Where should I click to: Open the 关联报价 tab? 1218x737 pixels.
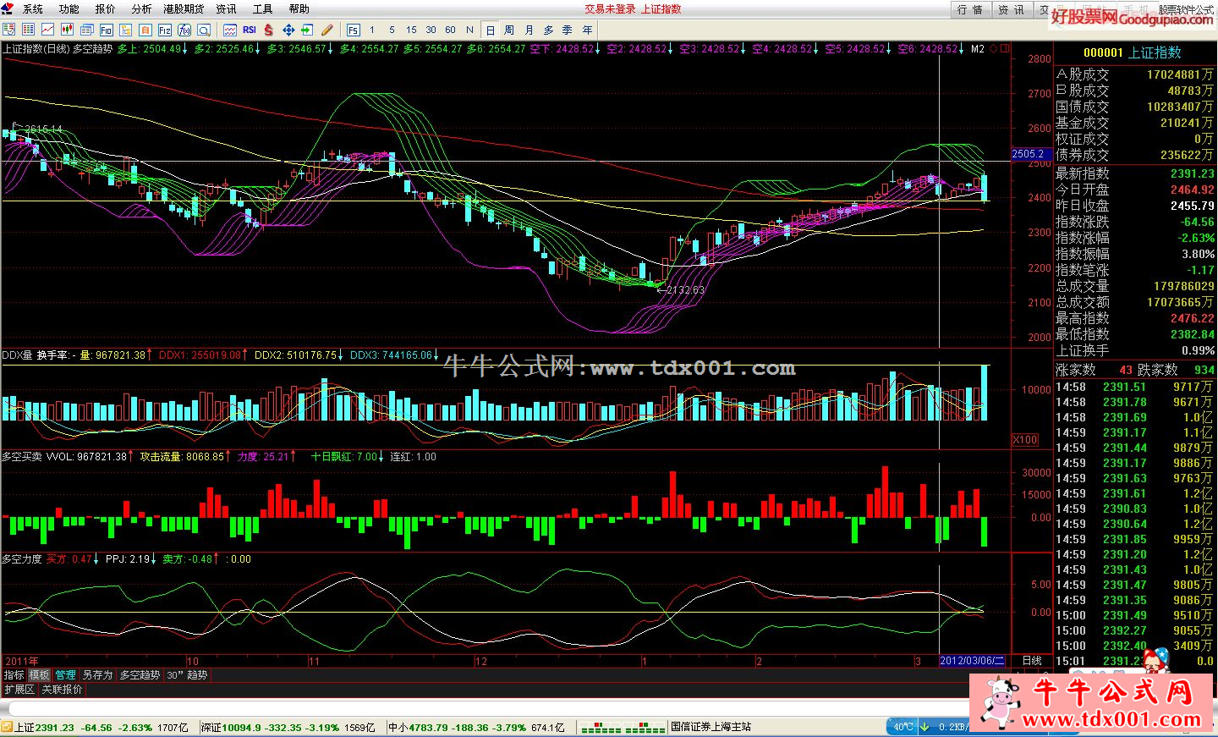coord(62,690)
